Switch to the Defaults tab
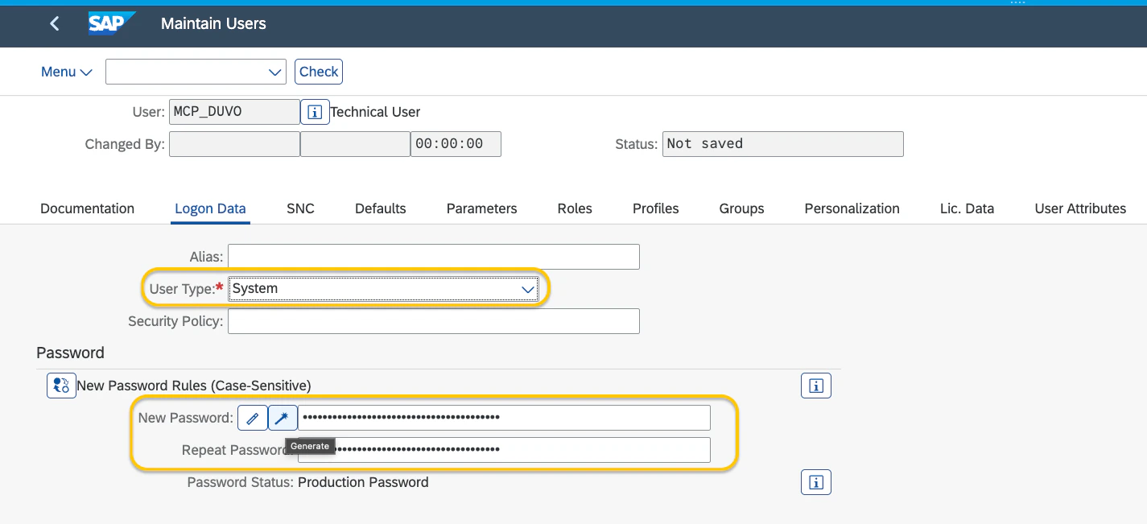This screenshot has height=524, width=1147. tap(380, 208)
